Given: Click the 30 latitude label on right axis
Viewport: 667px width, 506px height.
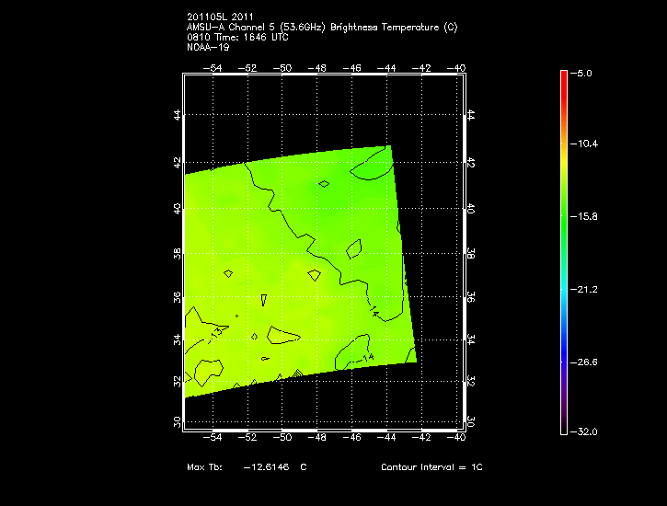Looking at the screenshot, I should 470,421.
